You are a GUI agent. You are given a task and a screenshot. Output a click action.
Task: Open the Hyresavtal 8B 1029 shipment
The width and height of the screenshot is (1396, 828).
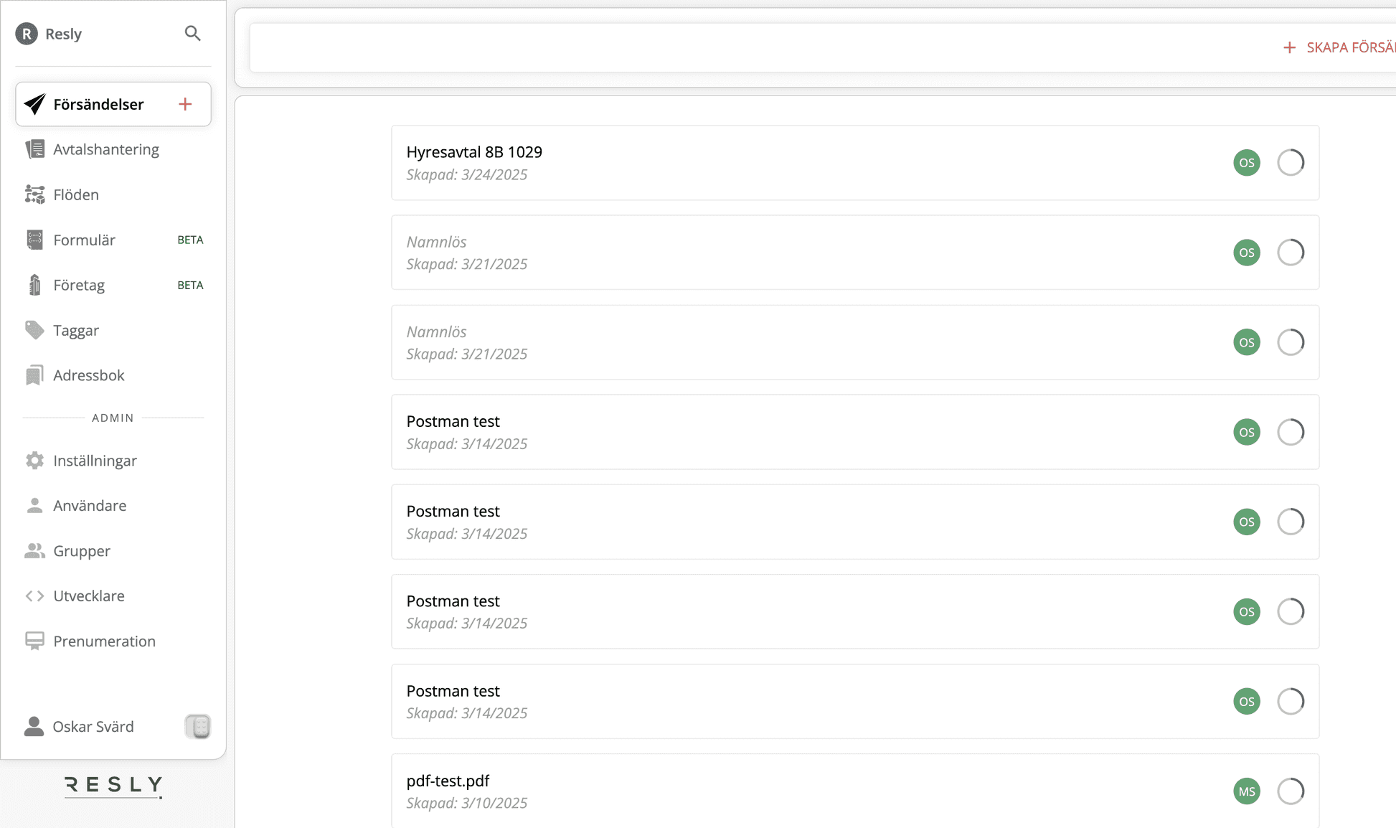474,152
